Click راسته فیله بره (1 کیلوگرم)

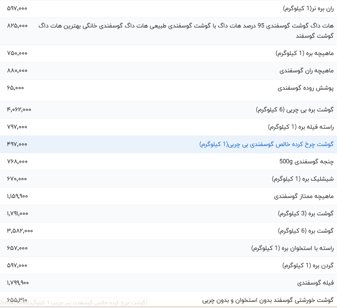pyautogui.click(x=301, y=127)
